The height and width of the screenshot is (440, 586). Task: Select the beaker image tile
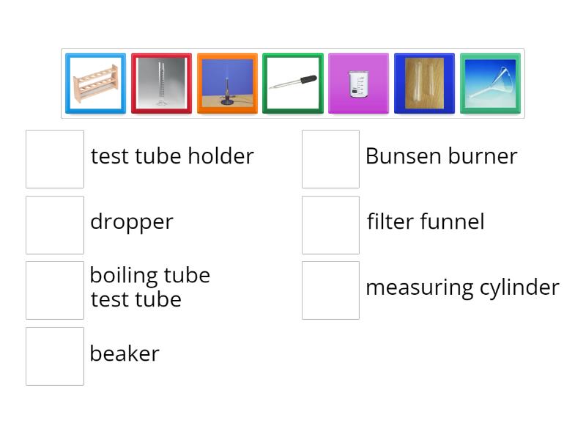pos(359,83)
